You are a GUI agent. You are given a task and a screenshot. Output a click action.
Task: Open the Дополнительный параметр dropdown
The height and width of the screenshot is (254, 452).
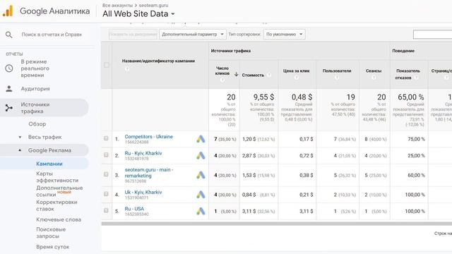(193, 35)
